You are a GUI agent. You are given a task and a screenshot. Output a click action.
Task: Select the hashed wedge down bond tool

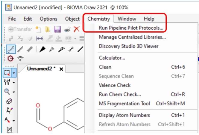point(52,49)
